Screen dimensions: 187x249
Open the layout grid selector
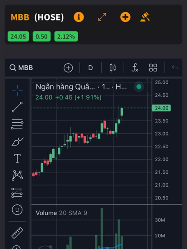point(153,68)
